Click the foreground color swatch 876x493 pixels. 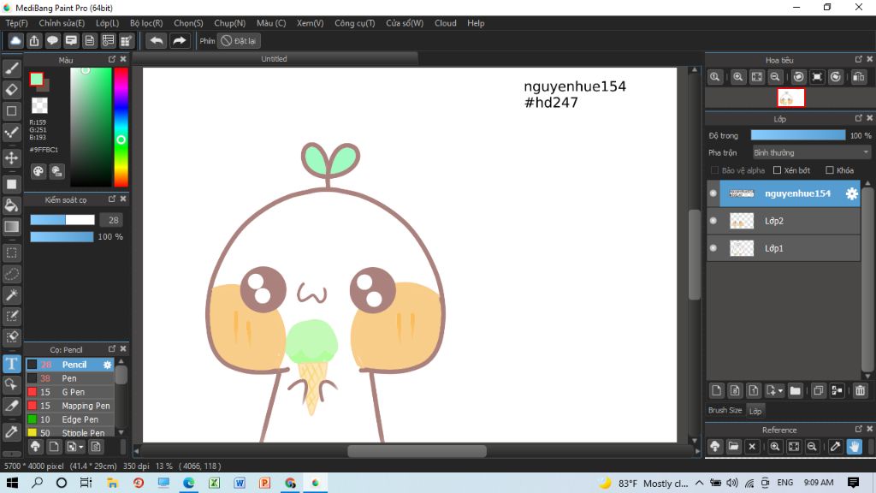pos(36,79)
